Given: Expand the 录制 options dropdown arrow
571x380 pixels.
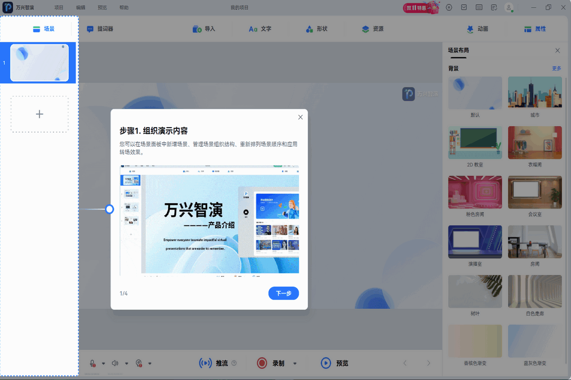Looking at the screenshot, I should pos(295,363).
